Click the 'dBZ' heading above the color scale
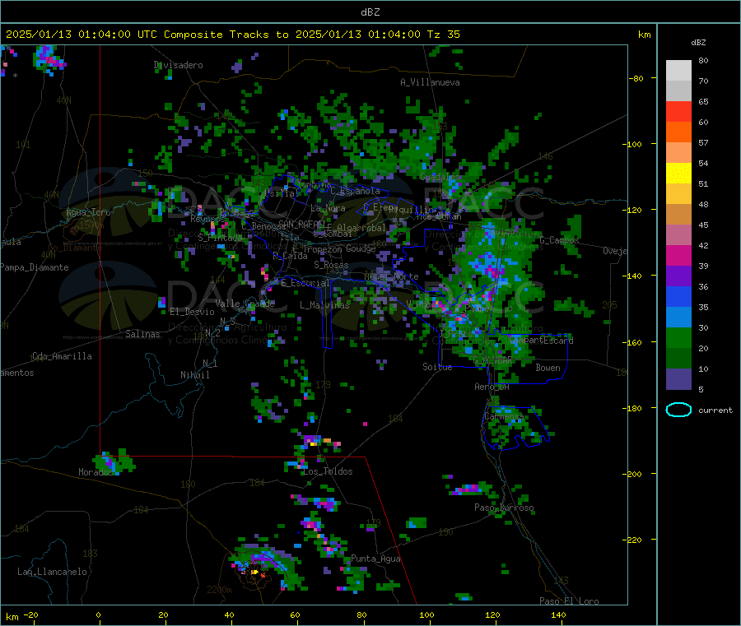 [x=698, y=43]
